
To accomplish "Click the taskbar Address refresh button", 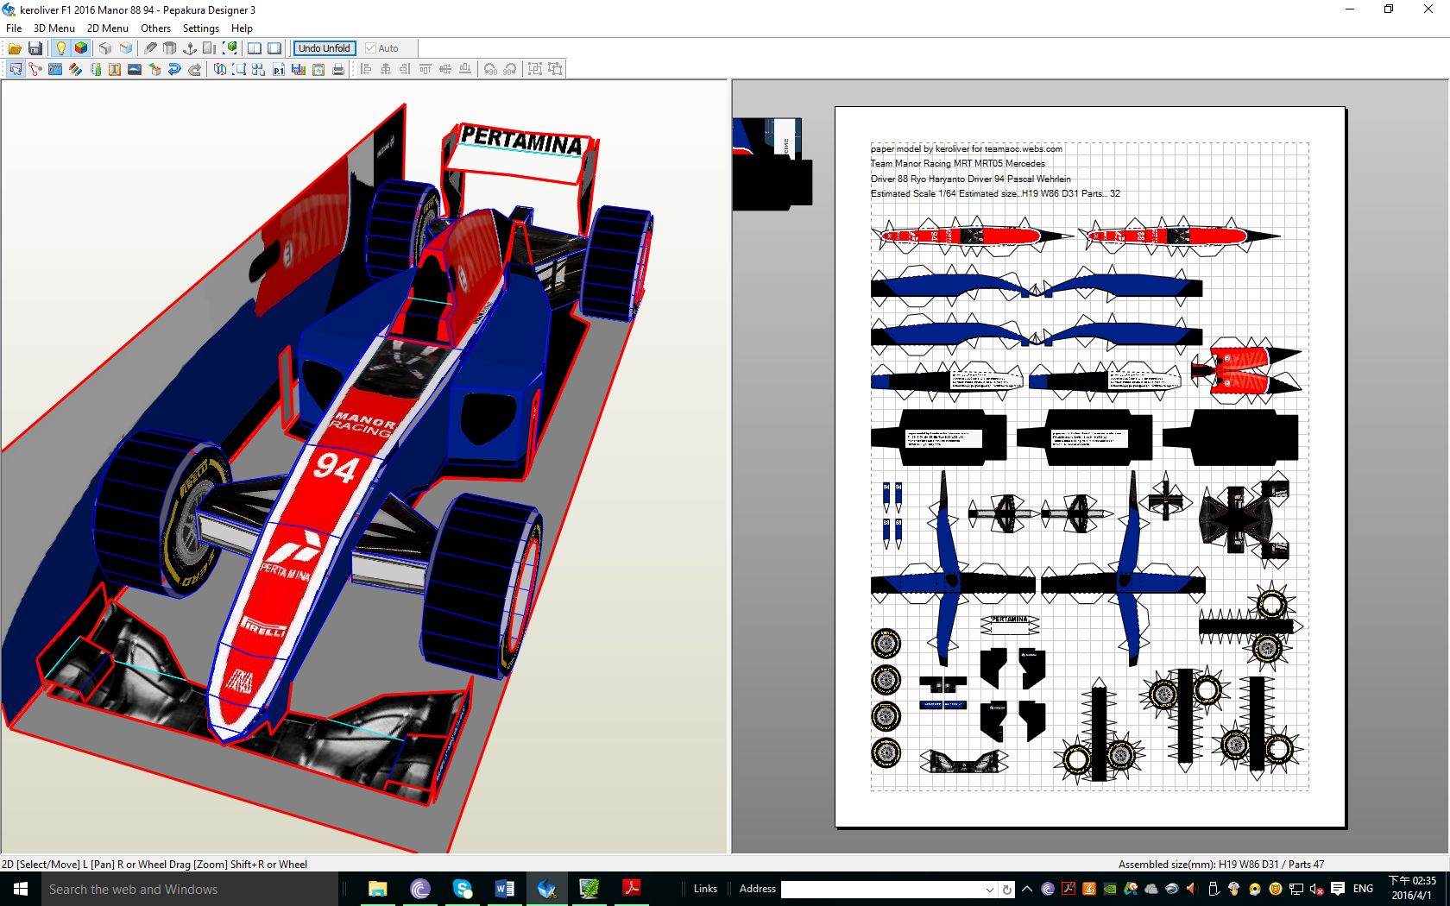I will (x=1006, y=890).
